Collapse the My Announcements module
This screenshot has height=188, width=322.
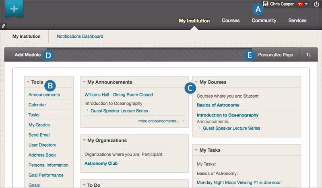[x=84, y=82]
